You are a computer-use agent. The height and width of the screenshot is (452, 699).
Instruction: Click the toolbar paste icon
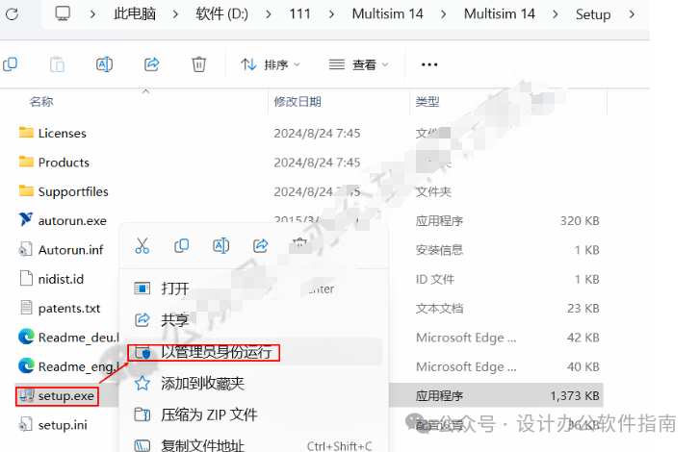coord(57,64)
